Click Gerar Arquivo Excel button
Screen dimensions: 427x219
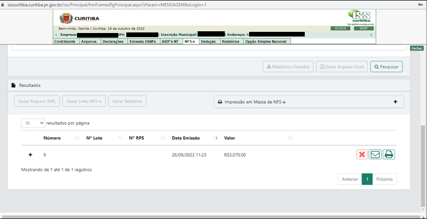click(342, 67)
